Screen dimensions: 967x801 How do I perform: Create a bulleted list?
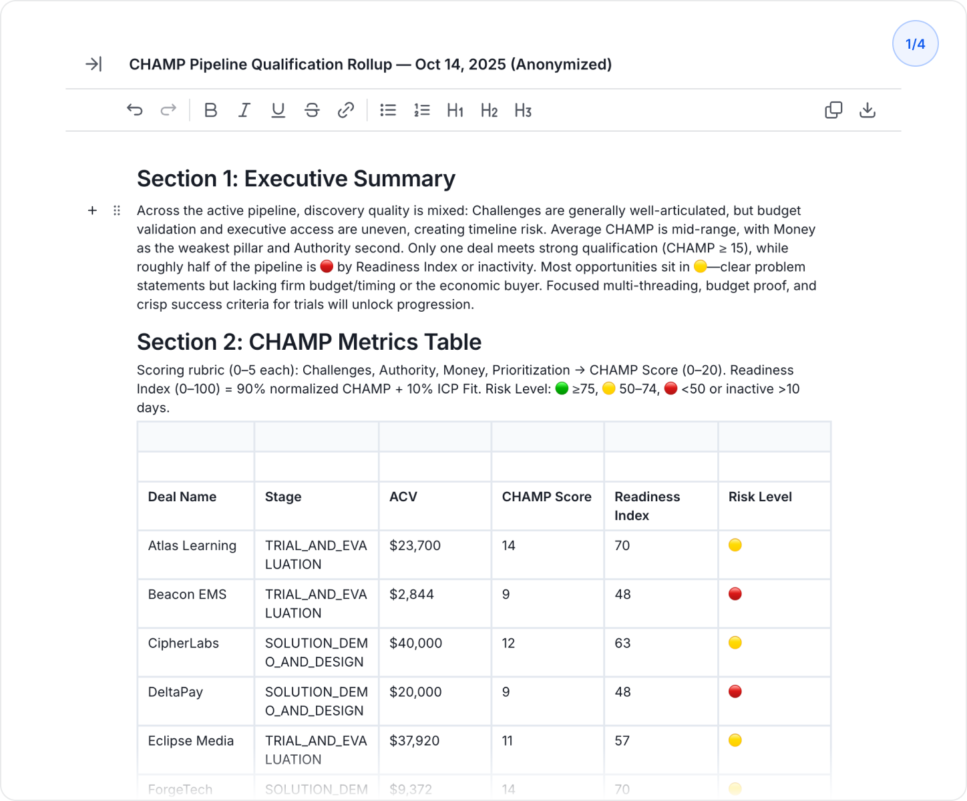pos(388,110)
